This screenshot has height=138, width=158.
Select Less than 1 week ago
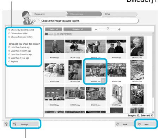pyautogui.click(x=19, y=47)
